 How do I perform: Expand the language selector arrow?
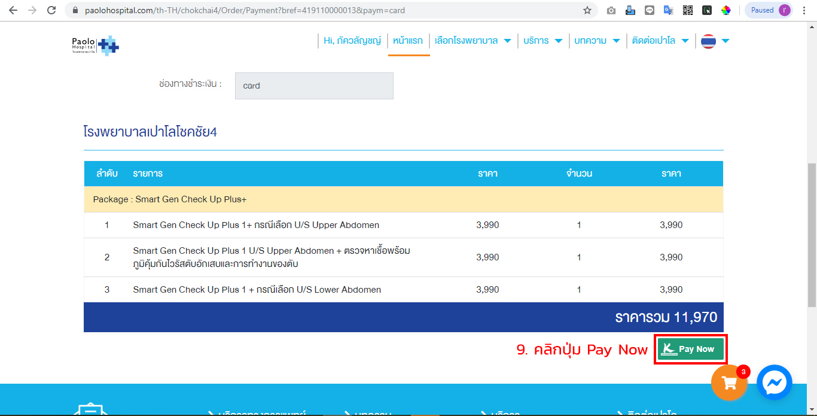(x=725, y=41)
